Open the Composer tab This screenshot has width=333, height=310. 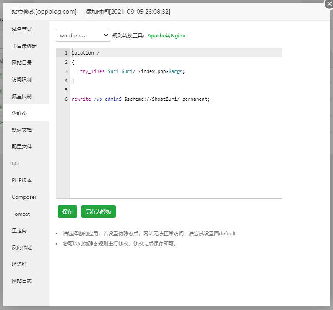coord(24,197)
